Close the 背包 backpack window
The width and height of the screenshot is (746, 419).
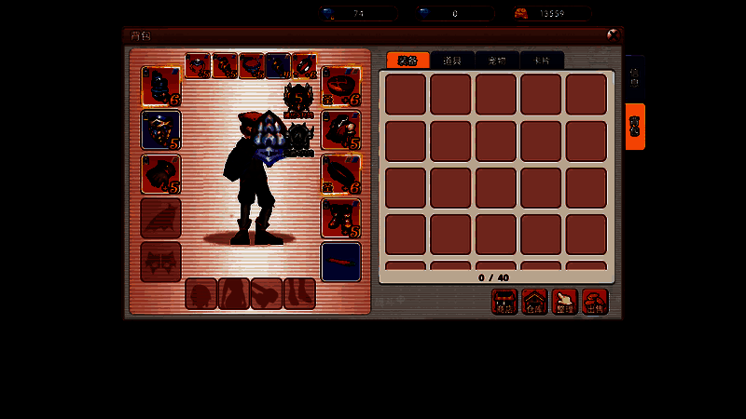pyautogui.click(x=613, y=34)
